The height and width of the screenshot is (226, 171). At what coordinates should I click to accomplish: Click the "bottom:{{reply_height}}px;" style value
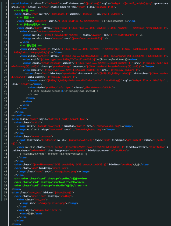pos(67,119)
